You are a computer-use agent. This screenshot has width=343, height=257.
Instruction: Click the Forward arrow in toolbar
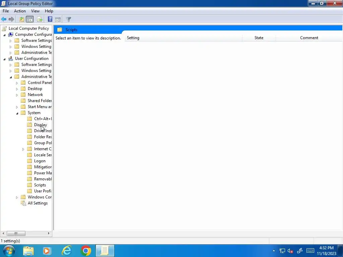(11, 19)
